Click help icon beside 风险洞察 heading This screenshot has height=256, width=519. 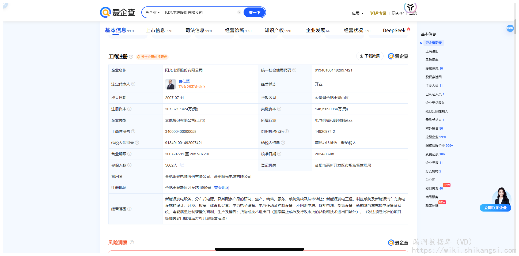coord(132,242)
